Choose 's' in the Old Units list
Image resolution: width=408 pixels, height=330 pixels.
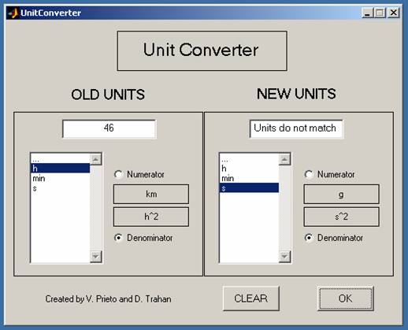tap(61, 188)
